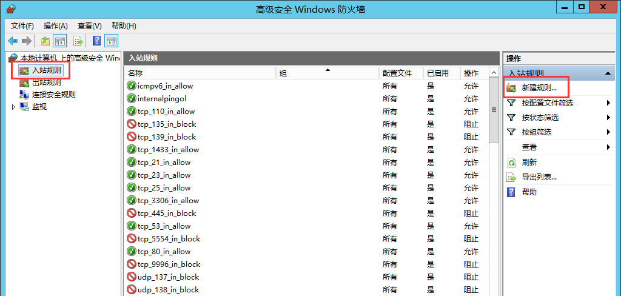Toggle the console tree pane toolbar icon
Image resolution: width=621 pixels, height=296 pixels.
[x=60, y=41]
